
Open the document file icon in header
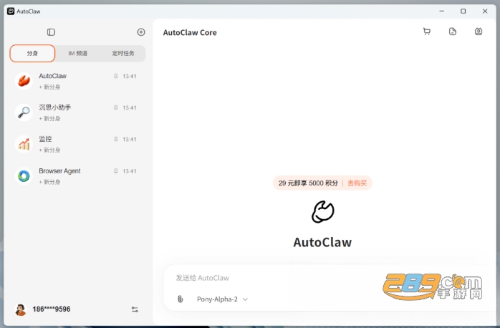[453, 32]
